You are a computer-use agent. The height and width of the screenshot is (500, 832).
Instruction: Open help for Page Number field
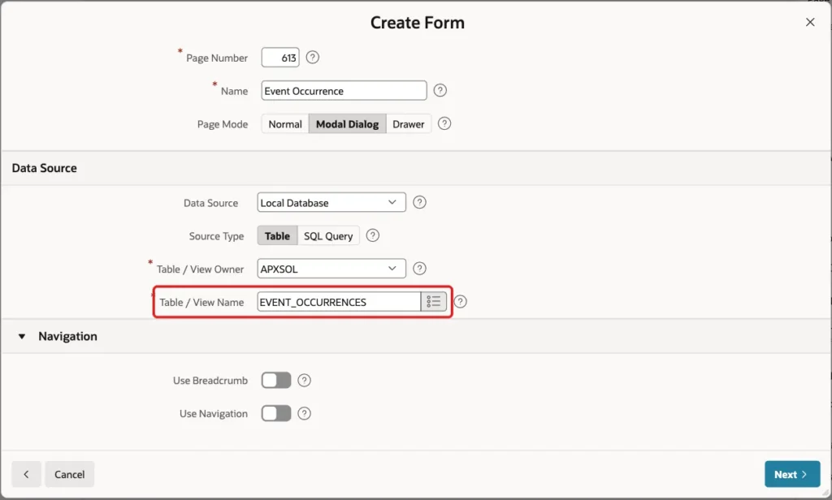coord(313,58)
